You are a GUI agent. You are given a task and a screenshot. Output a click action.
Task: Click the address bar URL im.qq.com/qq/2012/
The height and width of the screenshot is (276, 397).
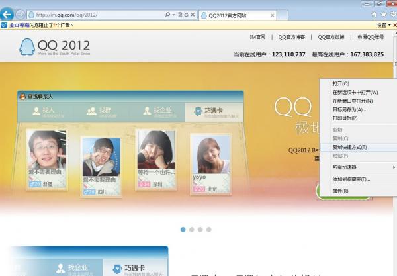coord(67,15)
